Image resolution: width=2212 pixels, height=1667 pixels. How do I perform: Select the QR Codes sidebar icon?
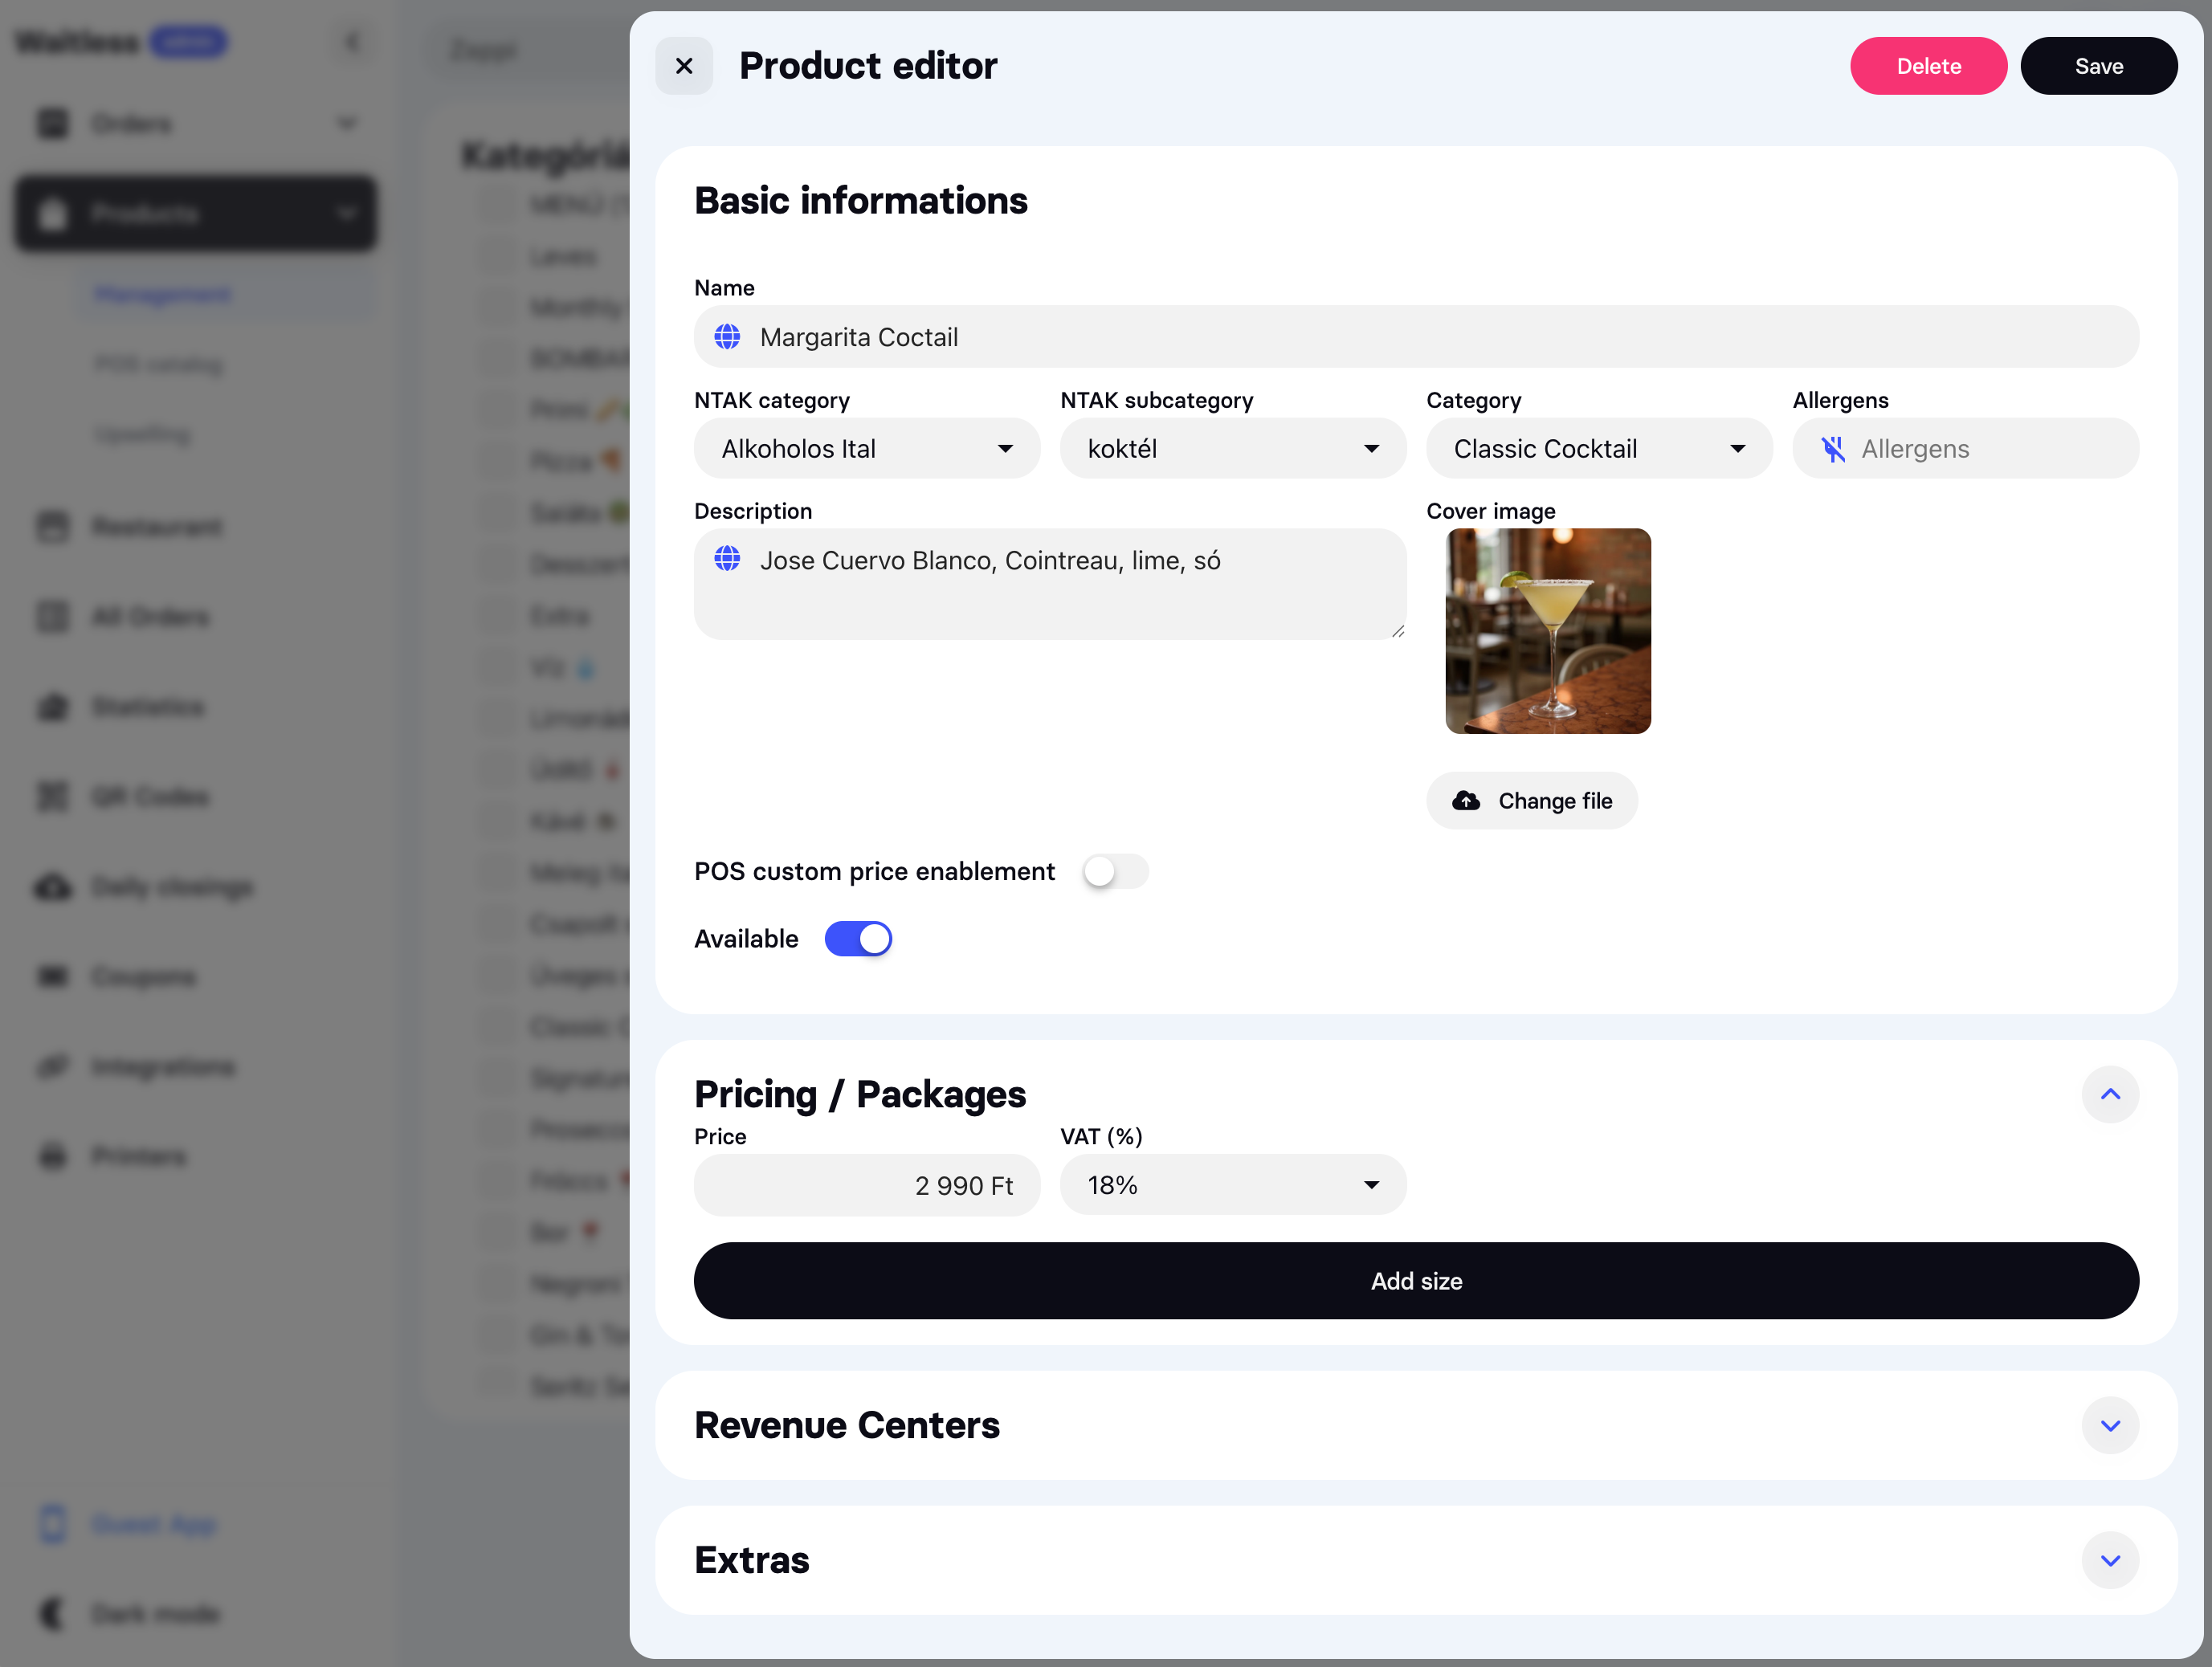pos(52,796)
